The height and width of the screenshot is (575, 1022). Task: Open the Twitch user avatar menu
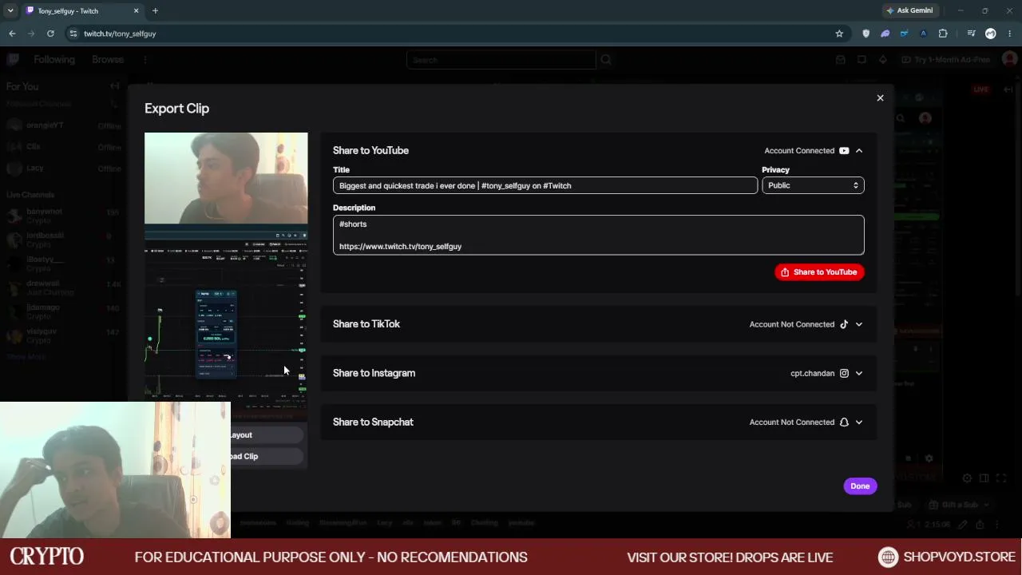point(1010,60)
